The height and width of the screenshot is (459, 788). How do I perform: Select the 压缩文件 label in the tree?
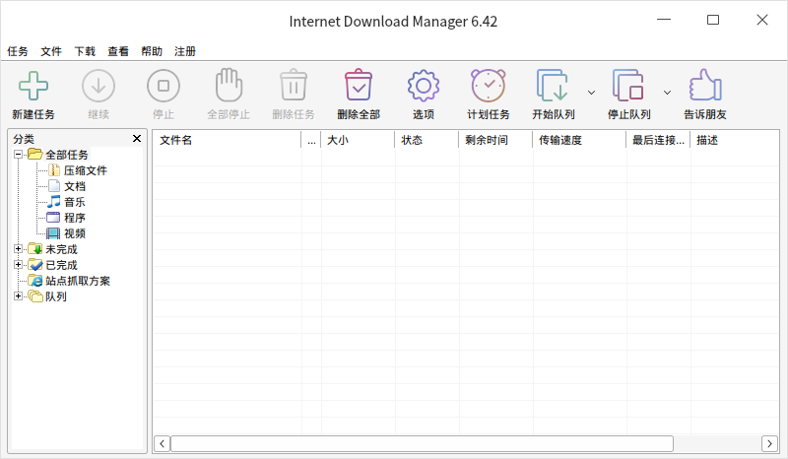pos(86,170)
